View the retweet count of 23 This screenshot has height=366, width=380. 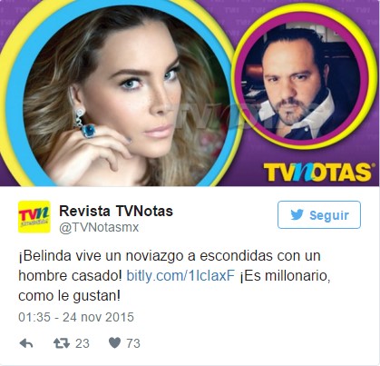click(83, 343)
